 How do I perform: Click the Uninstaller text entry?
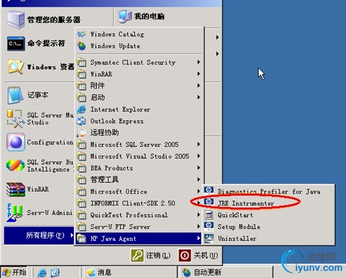pos(237,238)
